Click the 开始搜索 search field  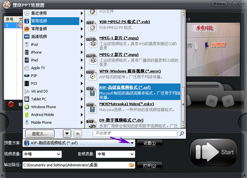(135, 134)
